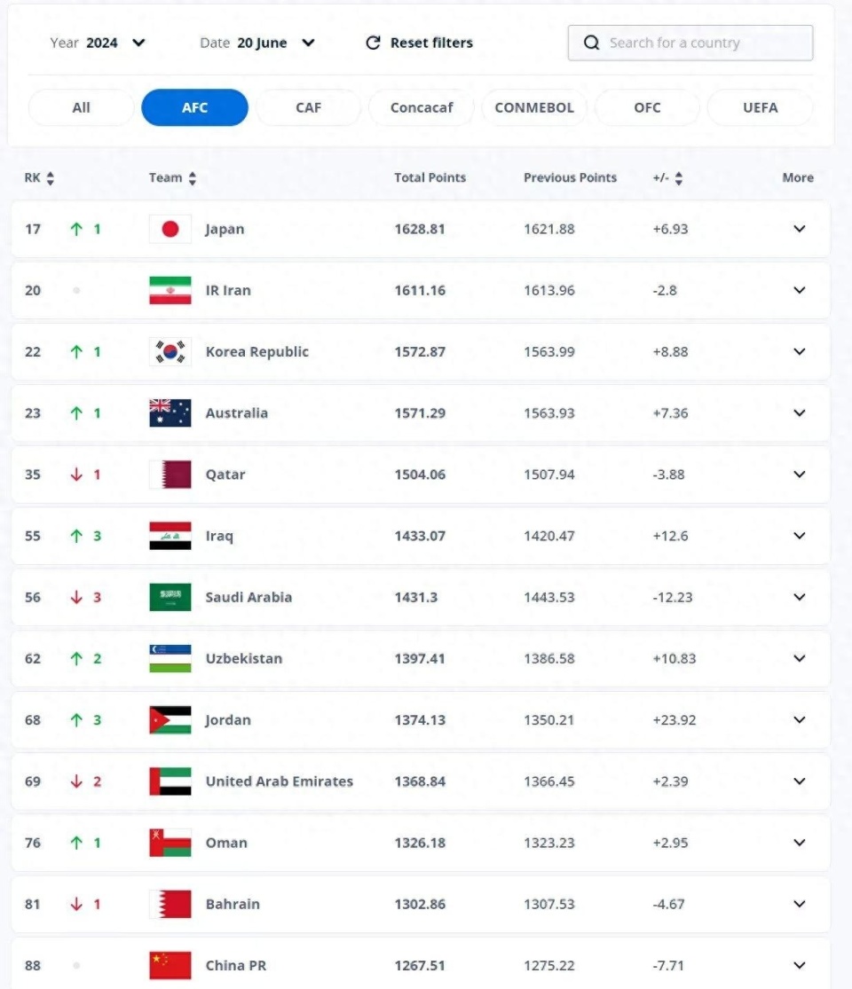The image size is (852, 989).
Task: Click the Japan flag icon
Action: coord(170,229)
